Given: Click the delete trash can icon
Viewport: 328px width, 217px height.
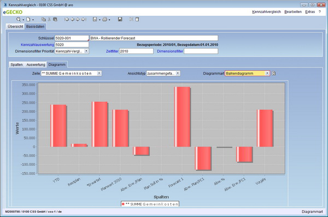Looking at the screenshot, I should point(137,19).
